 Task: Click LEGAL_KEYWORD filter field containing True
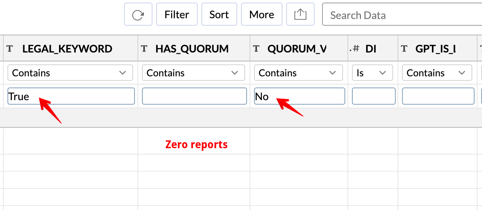pos(71,96)
